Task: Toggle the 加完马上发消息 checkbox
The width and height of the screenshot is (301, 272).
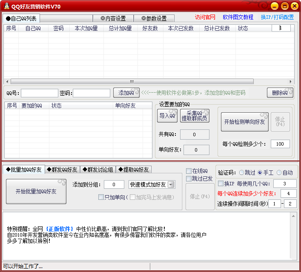Action: coord(132,197)
